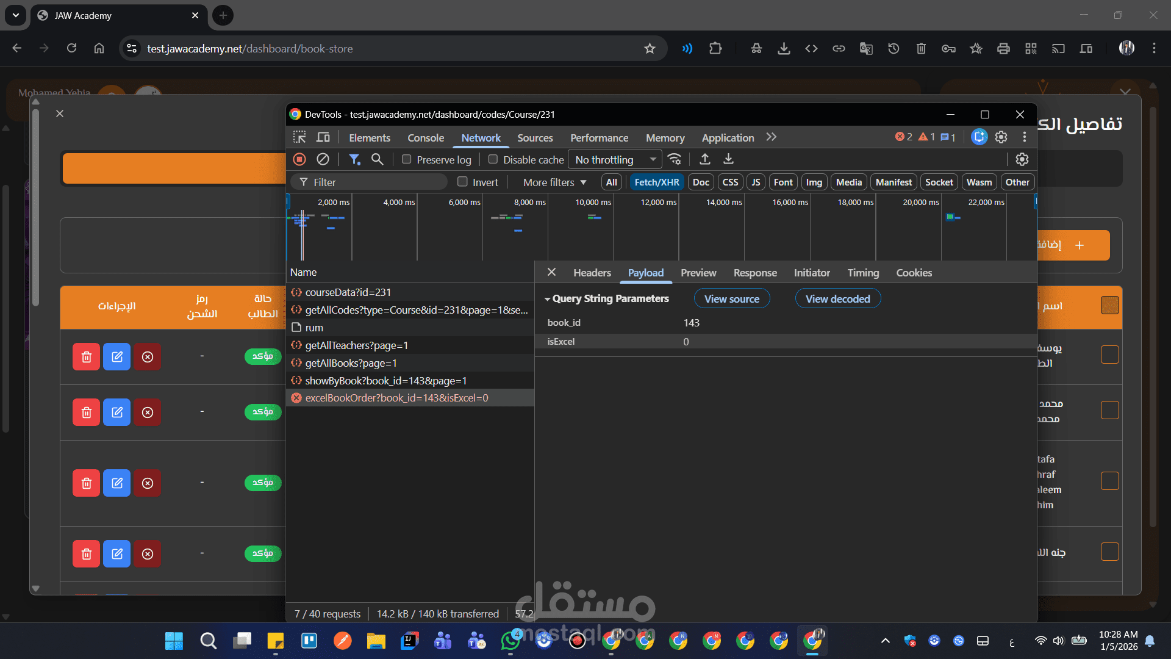Export HAR file from Network panel
This screenshot has width=1171, height=659.
728,159
